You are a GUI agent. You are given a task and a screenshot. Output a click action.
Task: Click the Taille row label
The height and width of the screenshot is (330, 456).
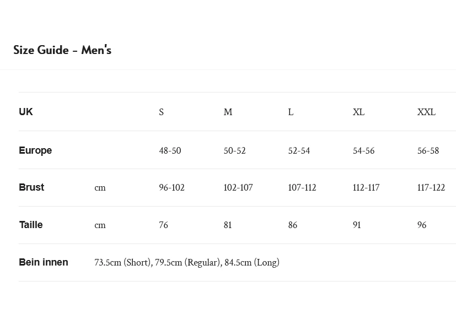tap(31, 225)
